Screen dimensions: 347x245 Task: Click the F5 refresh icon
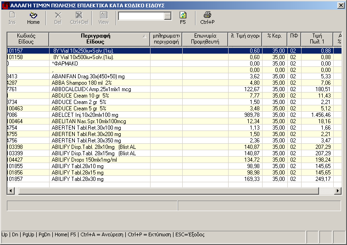(x=183, y=18)
